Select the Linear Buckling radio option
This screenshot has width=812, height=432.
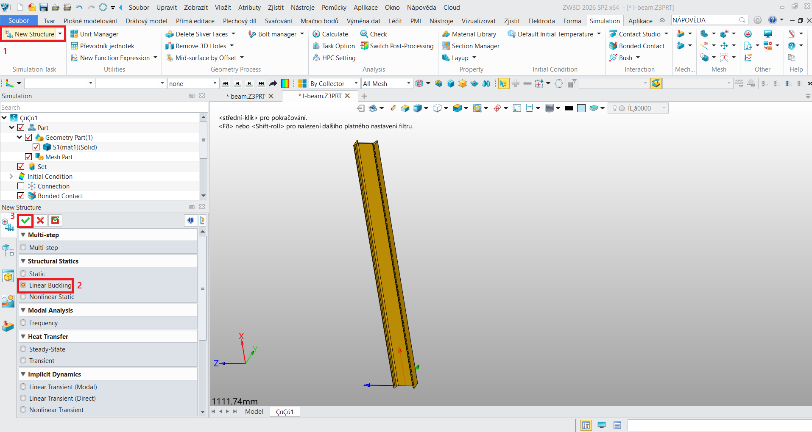23,285
